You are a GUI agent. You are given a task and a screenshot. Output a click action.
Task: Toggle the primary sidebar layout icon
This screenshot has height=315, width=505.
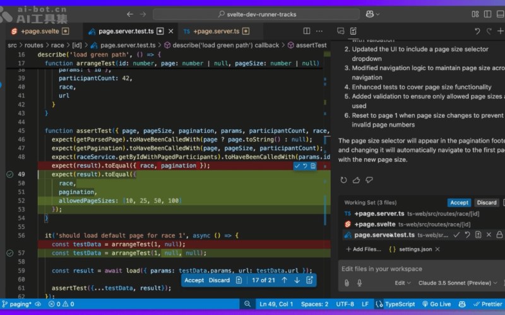[x=487, y=14]
